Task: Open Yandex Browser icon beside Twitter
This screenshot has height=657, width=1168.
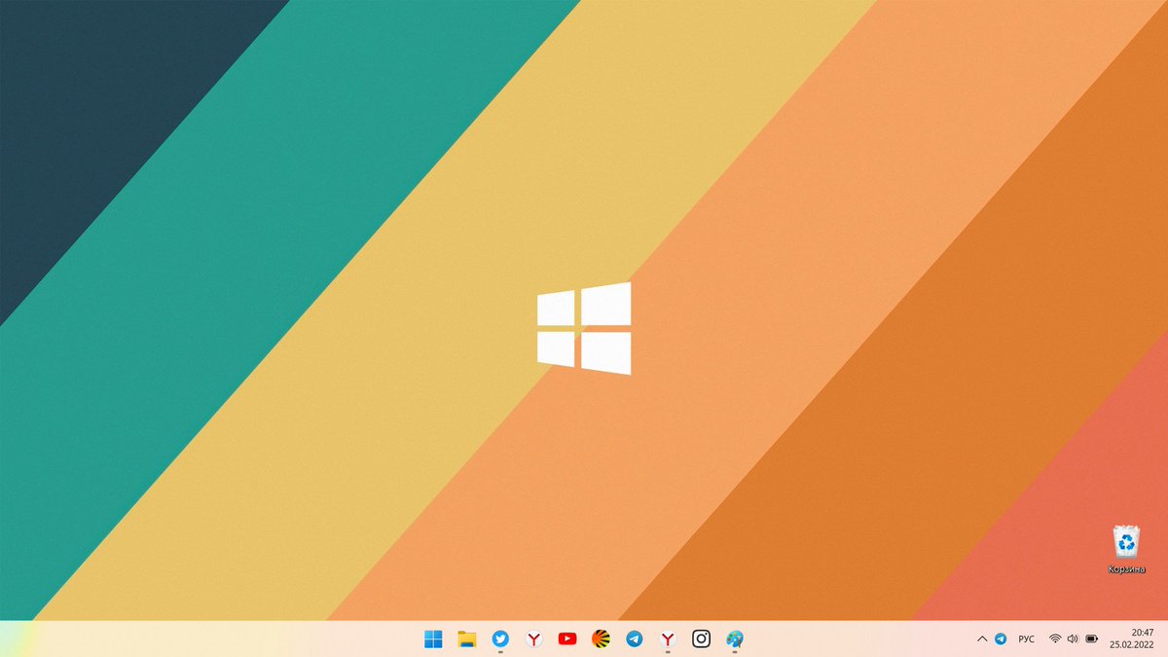Action: (x=534, y=639)
